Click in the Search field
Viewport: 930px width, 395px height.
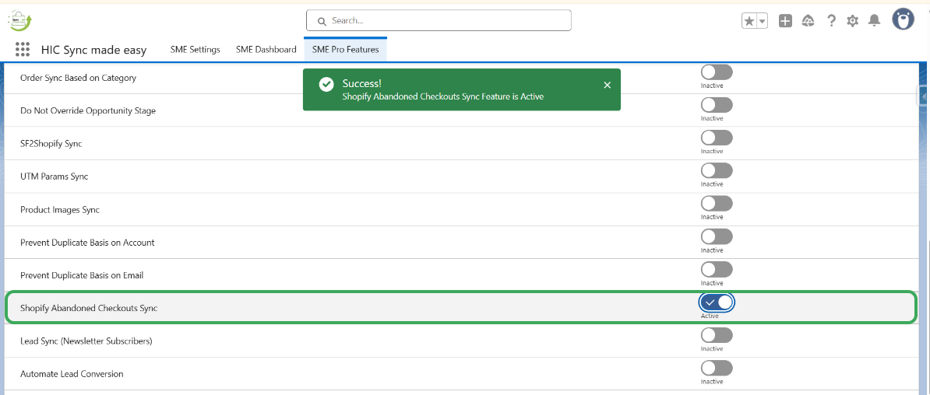tap(439, 21)
